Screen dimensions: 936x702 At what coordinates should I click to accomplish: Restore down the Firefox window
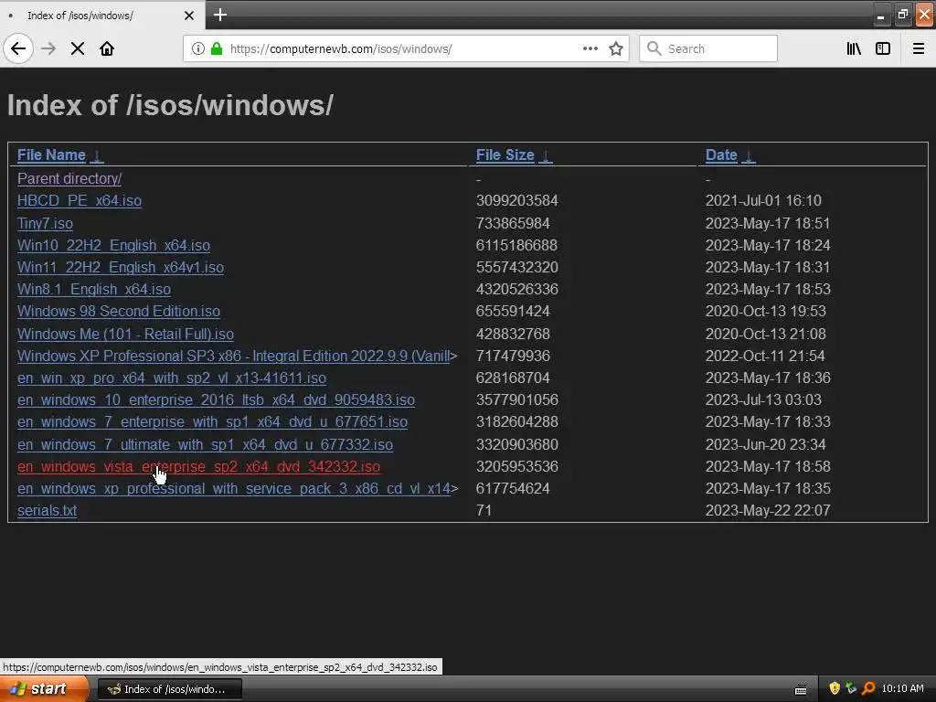click(x=903, y=16)
